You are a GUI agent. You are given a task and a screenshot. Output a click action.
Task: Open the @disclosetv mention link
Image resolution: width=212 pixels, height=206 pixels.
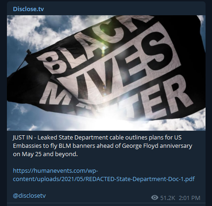[30, 196]
